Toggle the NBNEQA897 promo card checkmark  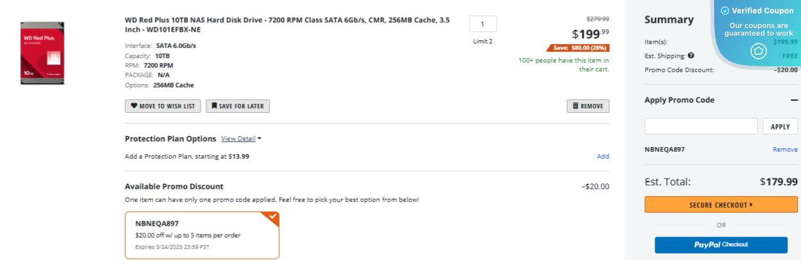coord(273,217)
